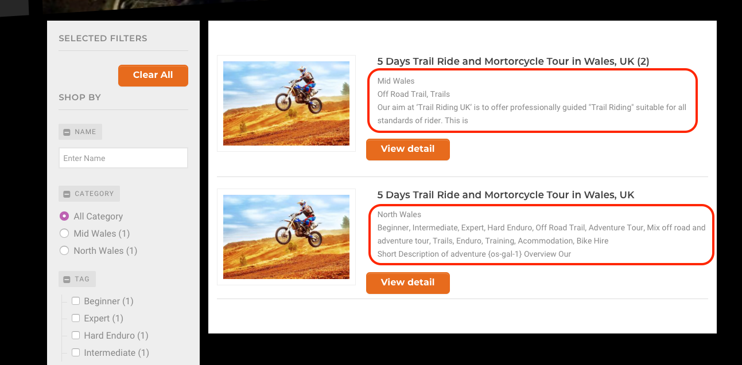The image size is (742, 365).
Task: Collapse the CATEGORY filter section
Action: tap(67, 194)
